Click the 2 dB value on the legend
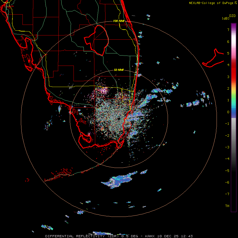This screenshot has height=238, width=238. 228,89
